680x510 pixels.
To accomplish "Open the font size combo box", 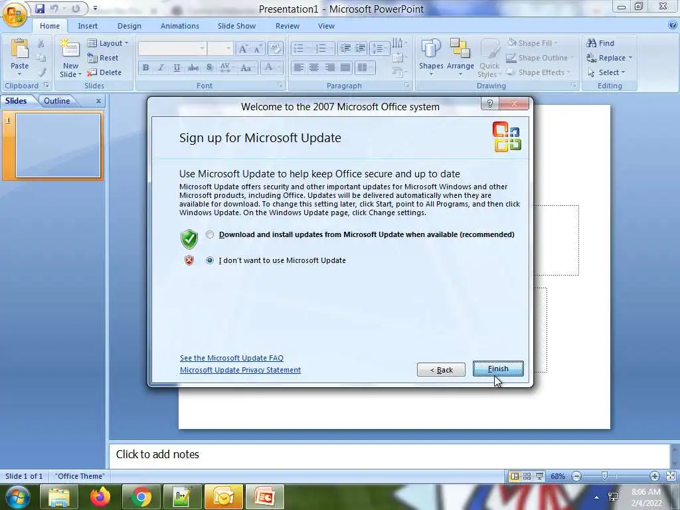I will (x=220, y=48).
